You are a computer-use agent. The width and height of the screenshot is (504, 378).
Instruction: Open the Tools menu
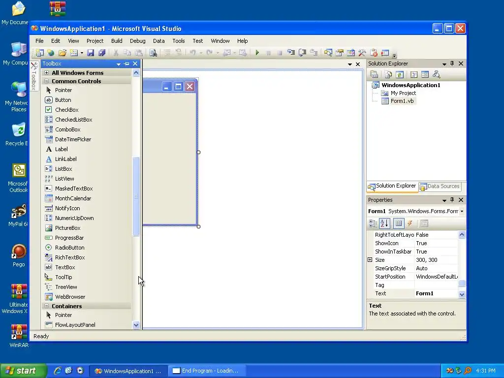pos(178,41)
